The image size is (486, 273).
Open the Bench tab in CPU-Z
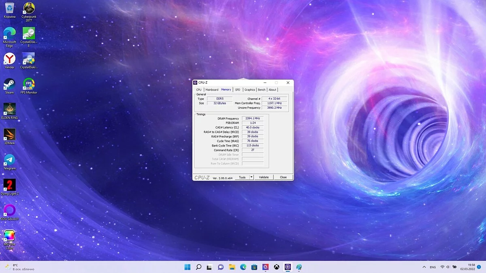(x=262, y=90)
